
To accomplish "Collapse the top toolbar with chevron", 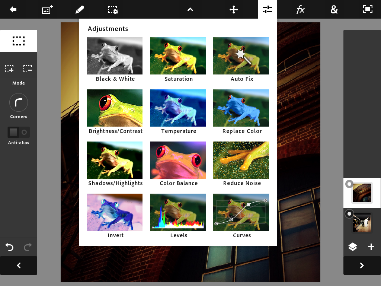I will click(x=190, y=10).
